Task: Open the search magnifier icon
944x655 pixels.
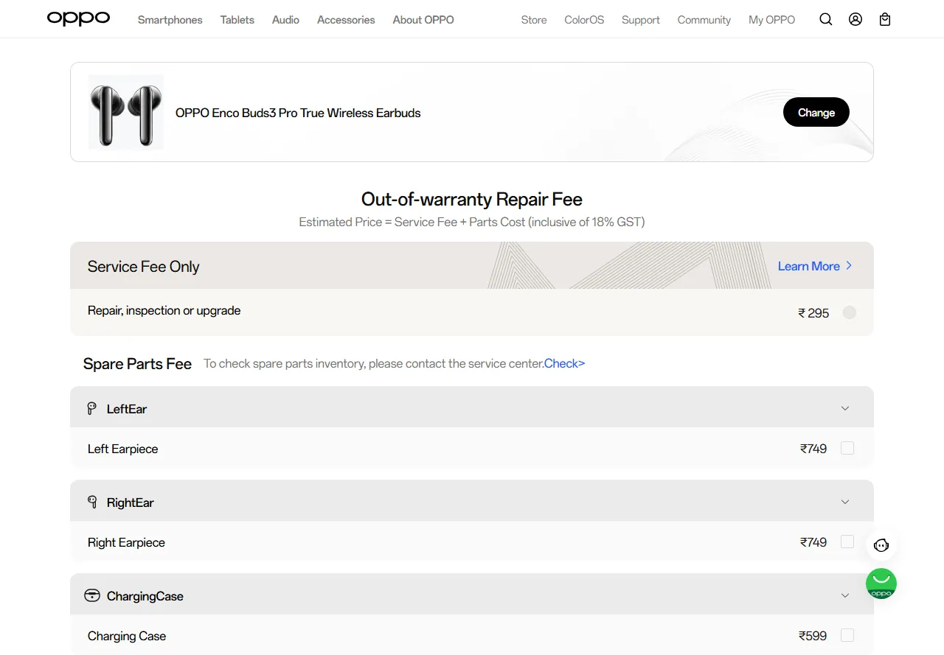Action: click(x=826, y=20)
